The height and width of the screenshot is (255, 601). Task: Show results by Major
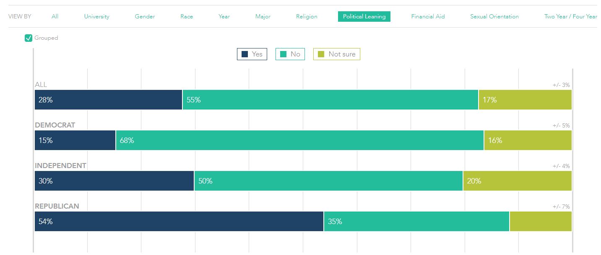tap(263, 17)
